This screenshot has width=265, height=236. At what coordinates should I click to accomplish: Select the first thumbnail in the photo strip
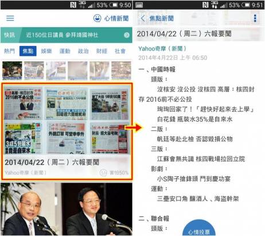(x=12, y=71)
